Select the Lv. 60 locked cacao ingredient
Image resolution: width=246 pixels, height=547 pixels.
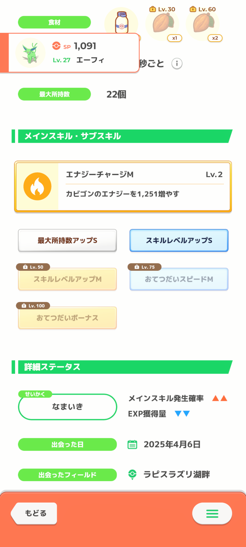(203, 24)
